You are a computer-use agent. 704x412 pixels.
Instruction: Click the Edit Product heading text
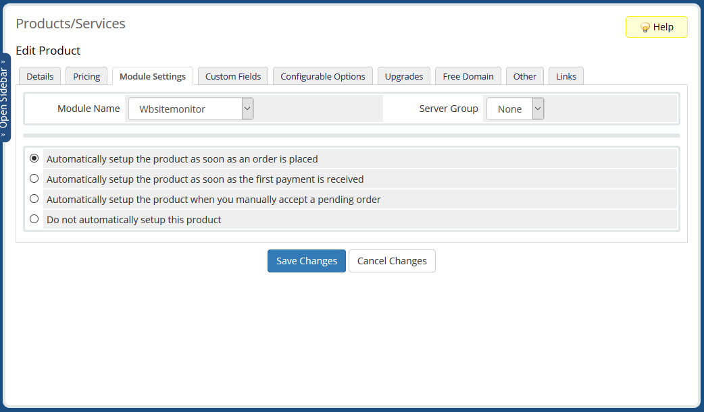coord(48,51)
